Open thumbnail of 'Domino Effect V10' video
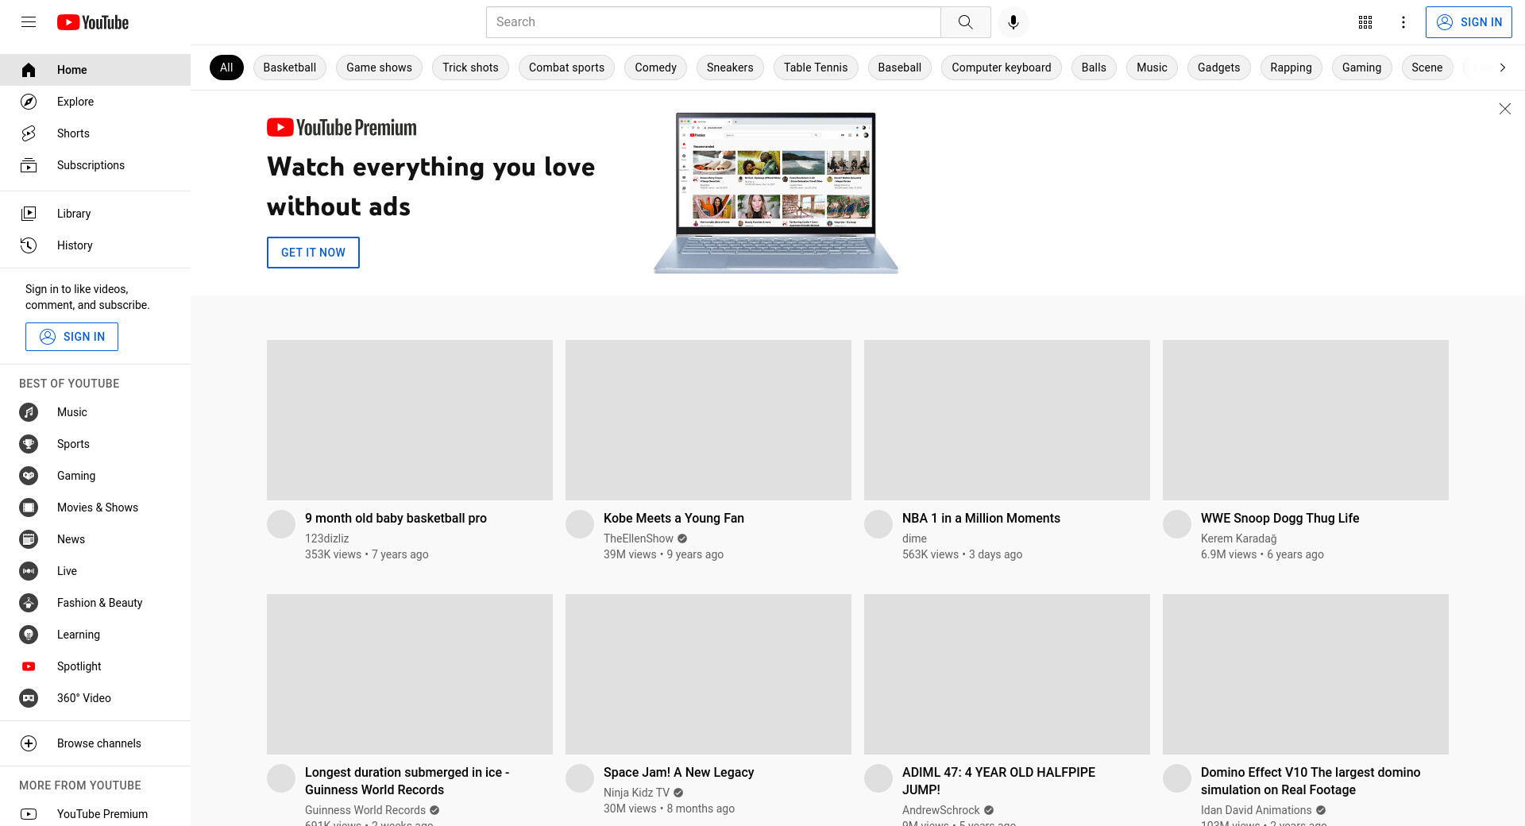Image resolution: width=1525 pixels, height=826 pixels. 1306,674
